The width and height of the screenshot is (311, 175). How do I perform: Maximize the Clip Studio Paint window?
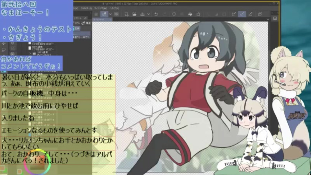[274, 3]
